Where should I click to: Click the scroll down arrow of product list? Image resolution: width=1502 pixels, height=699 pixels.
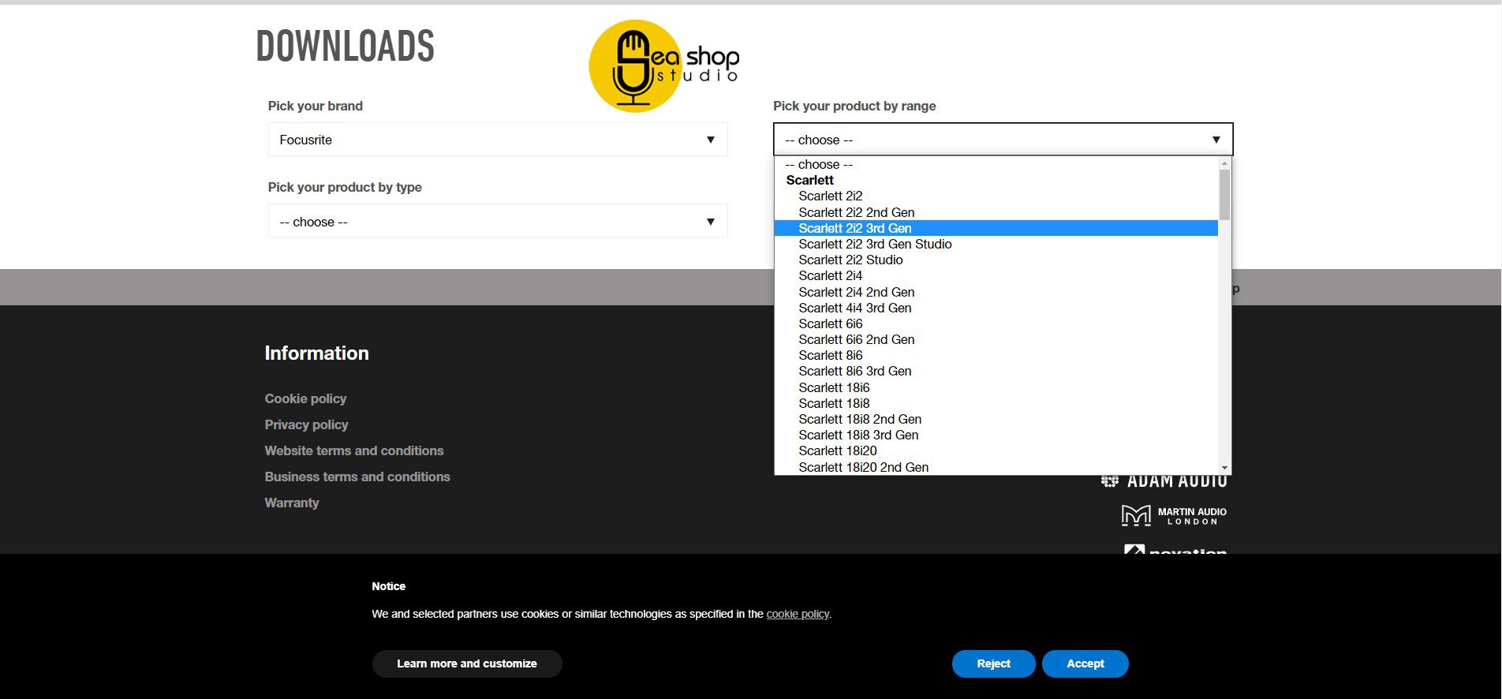[1224, 468]
